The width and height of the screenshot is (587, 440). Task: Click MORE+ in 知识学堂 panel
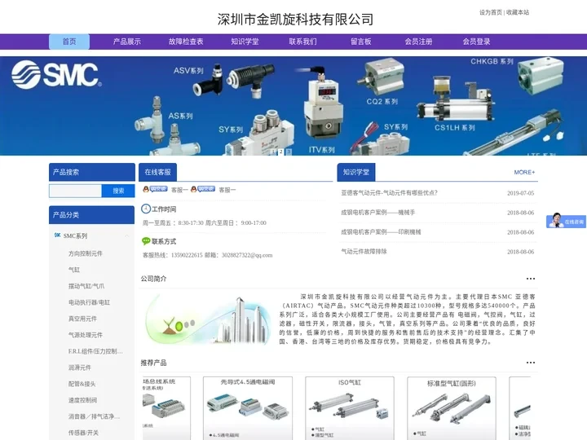(x=524, y=172)
